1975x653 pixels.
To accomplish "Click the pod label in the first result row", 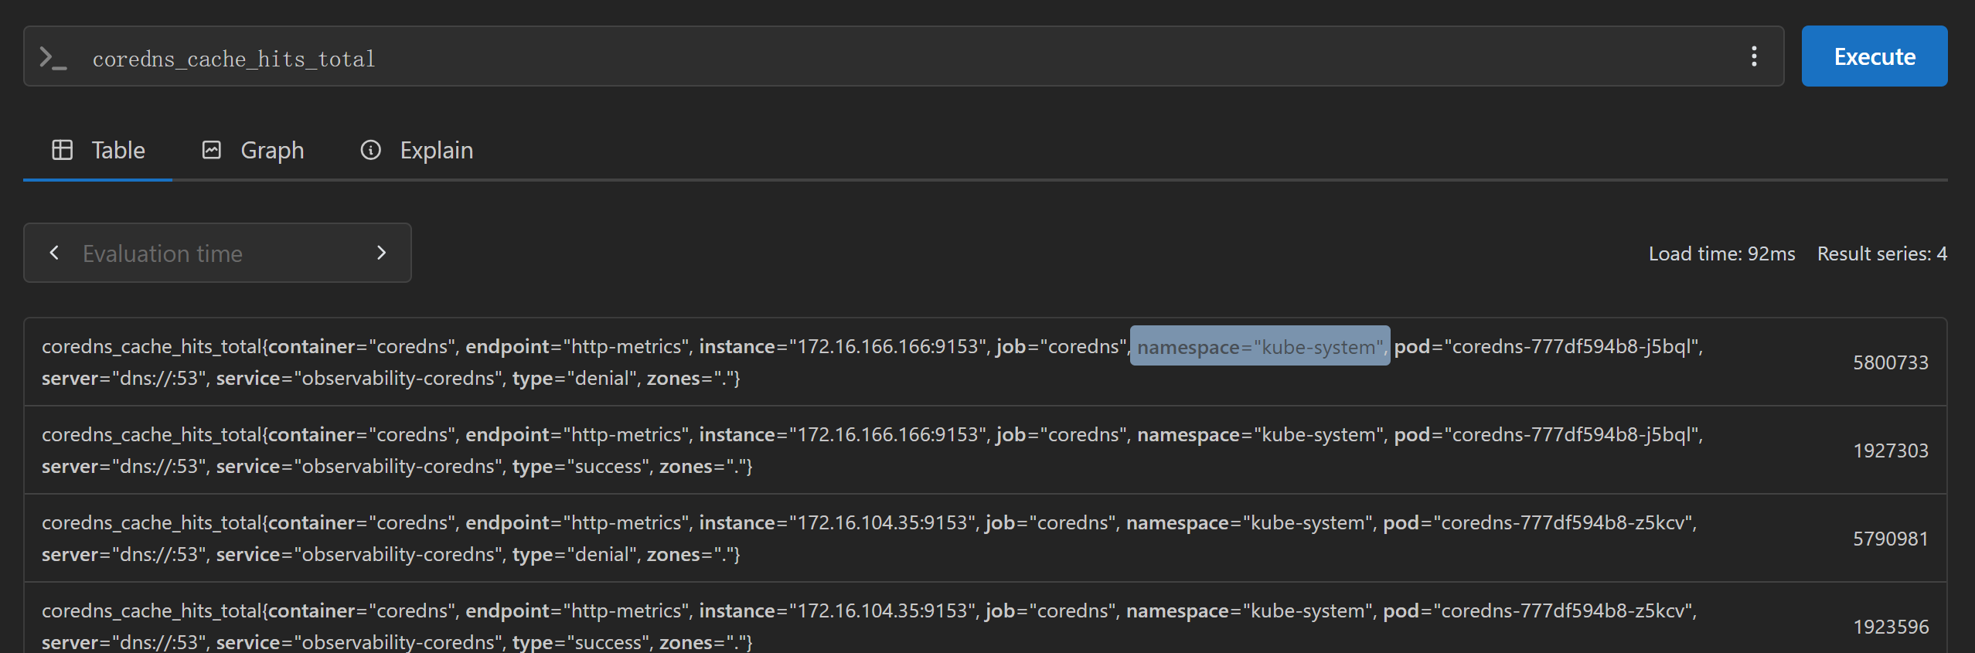I will click(1545, 347).
